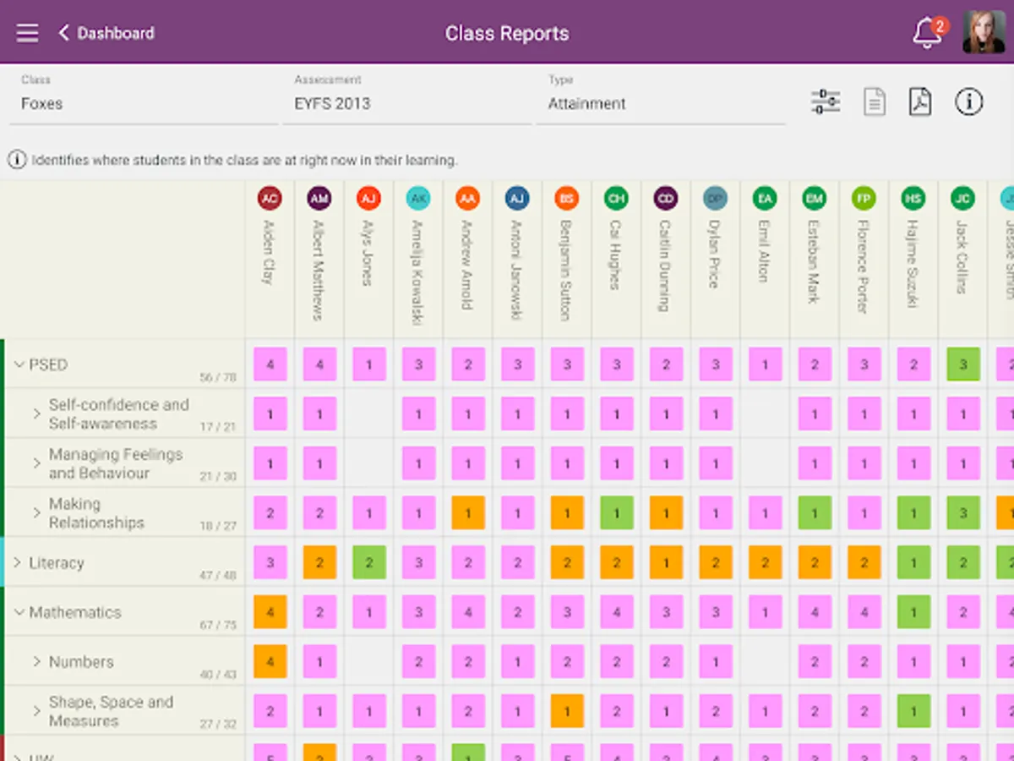The image size is (1014, 761).
Task: Click Jack Collins' green PSED score cell
Action: point(963,364)
